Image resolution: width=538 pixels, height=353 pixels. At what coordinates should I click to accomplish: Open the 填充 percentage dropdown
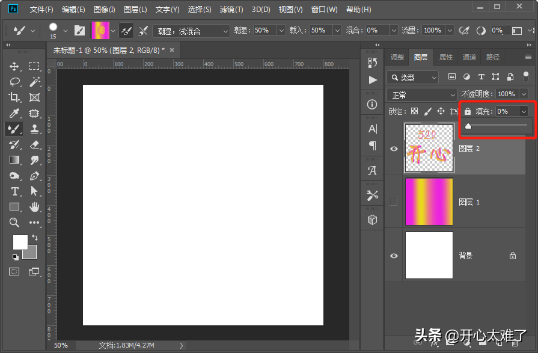pos(524,111)
